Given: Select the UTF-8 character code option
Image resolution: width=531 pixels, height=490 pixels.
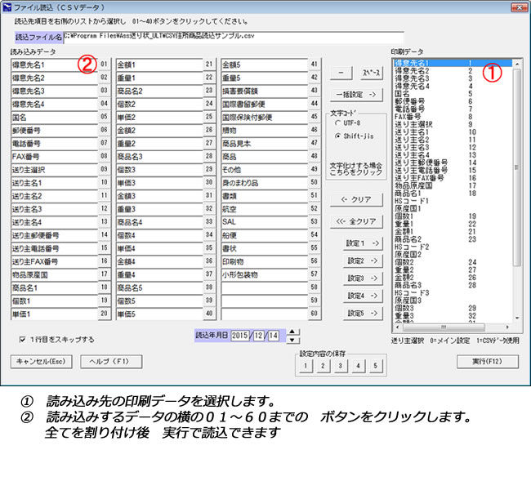Looking at the screenshot, I should 338,121.
